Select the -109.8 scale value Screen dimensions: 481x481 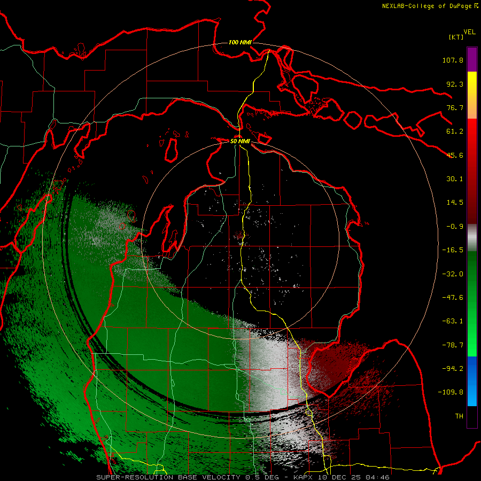coord(451,392)
